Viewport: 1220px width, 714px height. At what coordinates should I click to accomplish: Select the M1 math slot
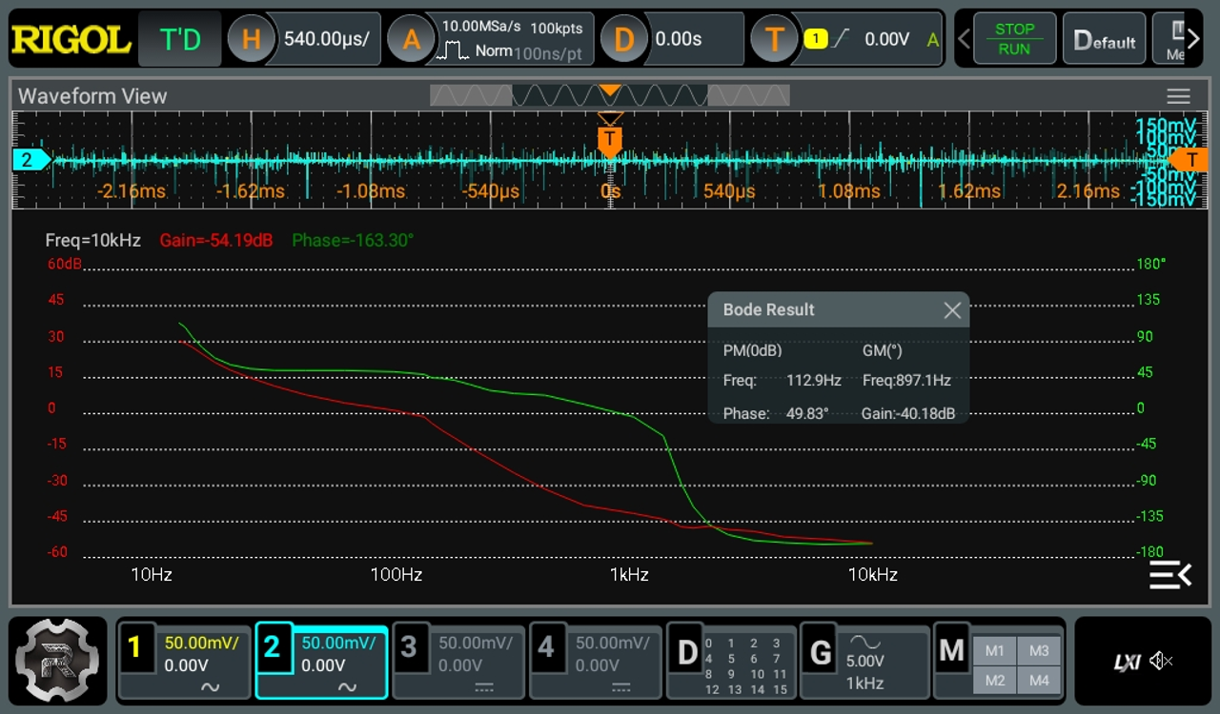(x=994, y=650)
